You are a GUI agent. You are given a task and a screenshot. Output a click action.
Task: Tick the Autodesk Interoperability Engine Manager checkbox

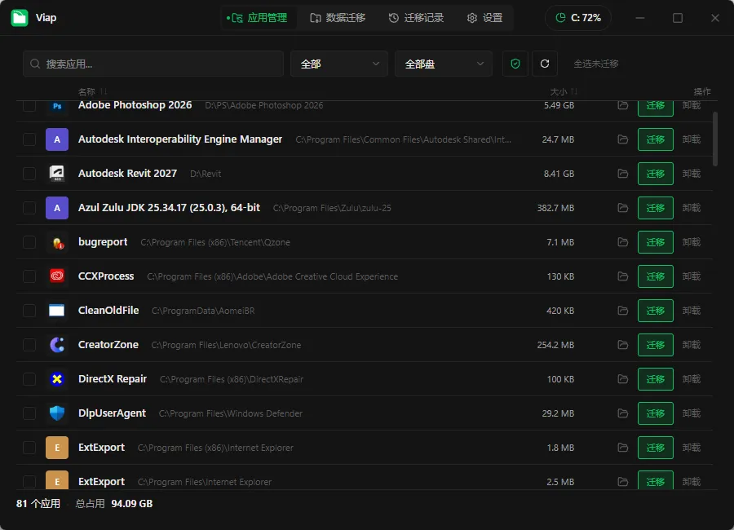[x=29, y=139]
